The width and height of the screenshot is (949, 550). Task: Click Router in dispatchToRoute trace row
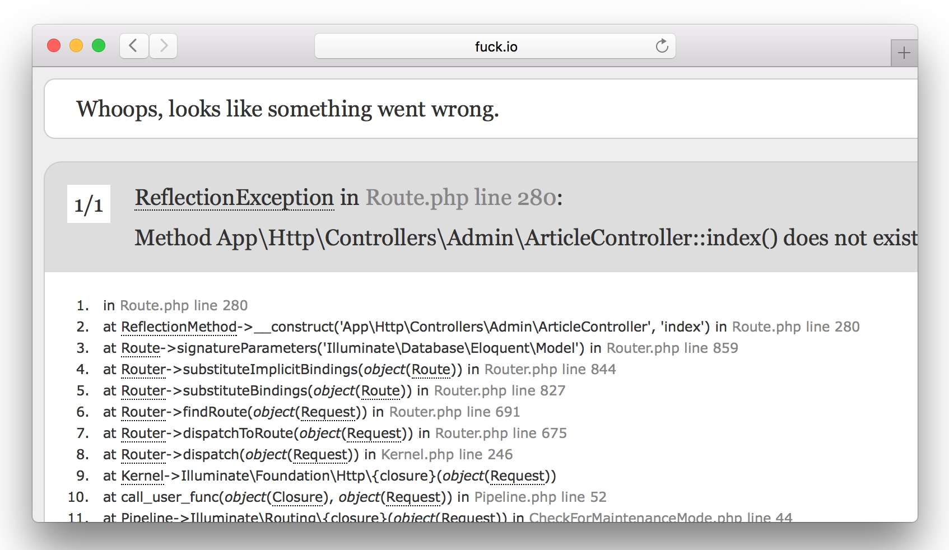(x=143, y=433)
